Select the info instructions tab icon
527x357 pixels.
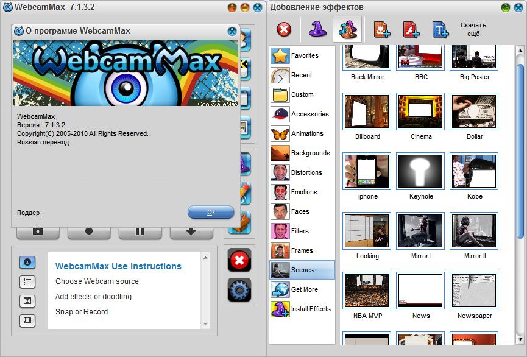tap(27, 262)
